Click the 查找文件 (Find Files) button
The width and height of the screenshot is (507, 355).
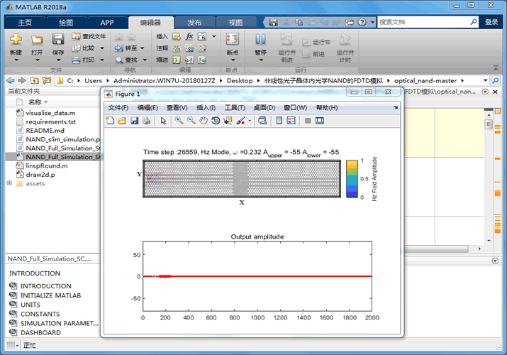pyautogui.click(x=89, y=36)
